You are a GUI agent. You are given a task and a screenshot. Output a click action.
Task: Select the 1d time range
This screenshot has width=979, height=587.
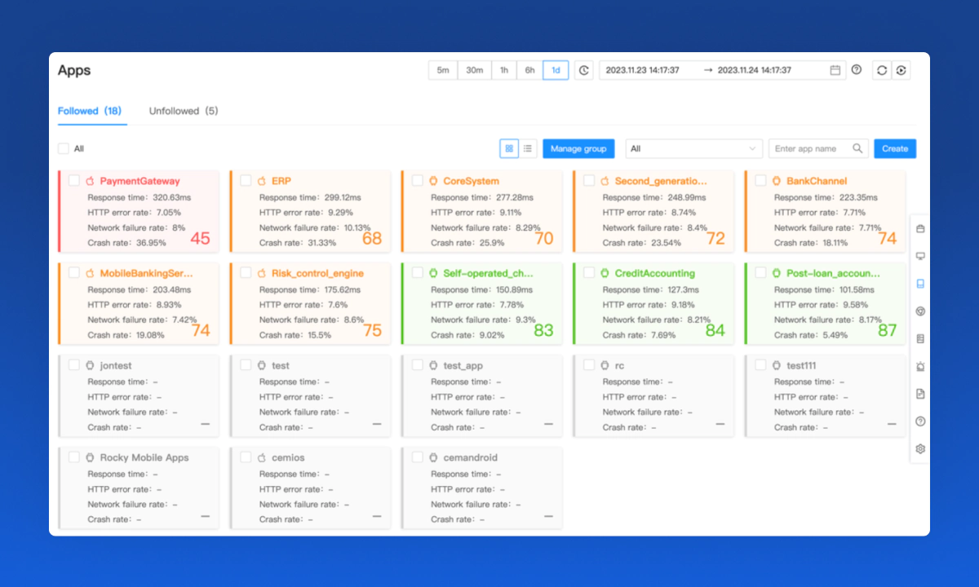pyautogui.click(x=556, y=70)
